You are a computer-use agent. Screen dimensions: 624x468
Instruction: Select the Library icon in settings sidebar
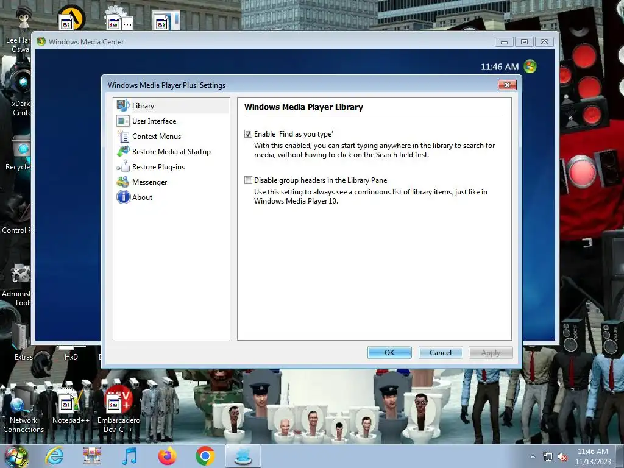[x=123, y=106]
